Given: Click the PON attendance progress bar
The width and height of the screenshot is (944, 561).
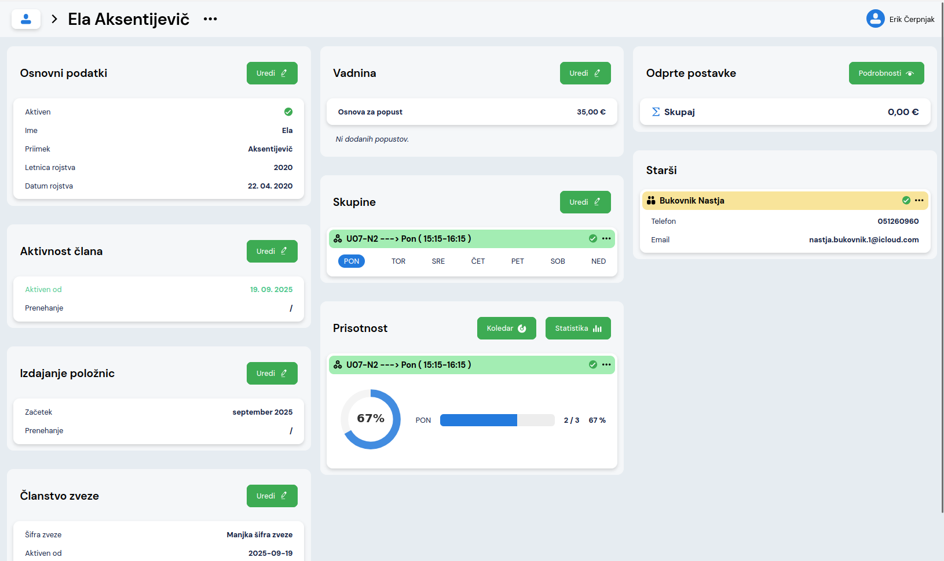Looking at the screenshot, I should (x=497, y=420).
